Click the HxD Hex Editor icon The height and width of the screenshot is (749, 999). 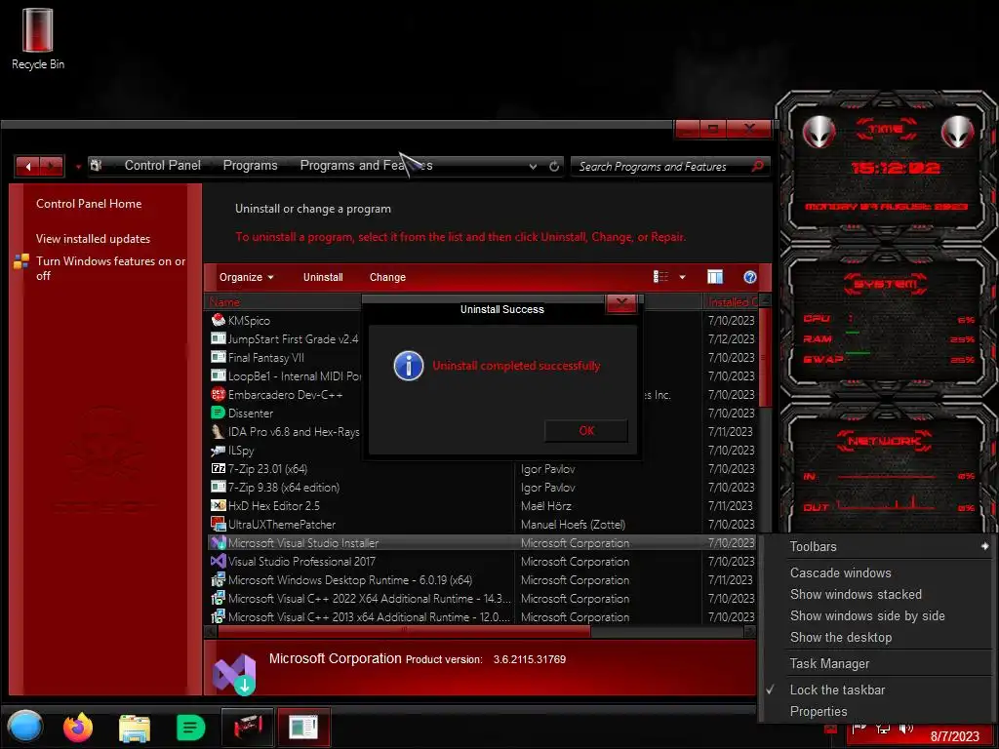[218, 506]
